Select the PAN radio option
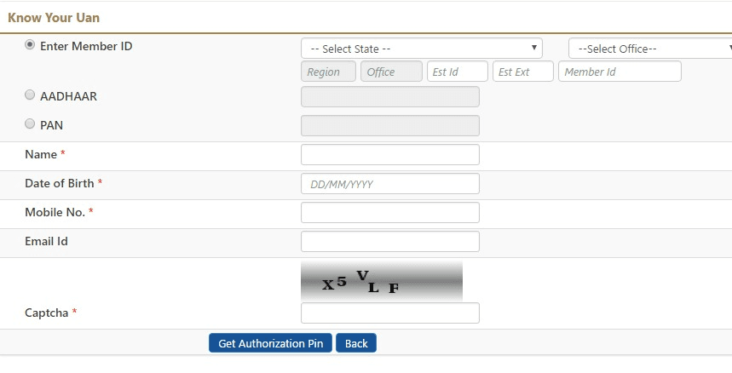732x373 pixels. coord(30,124)
